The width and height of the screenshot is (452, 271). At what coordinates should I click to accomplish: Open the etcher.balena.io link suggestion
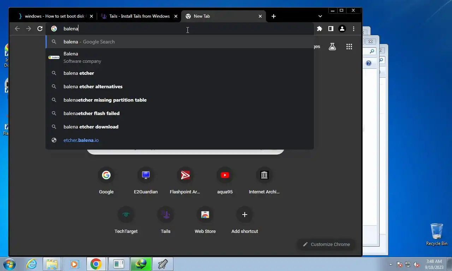[179, 140]
